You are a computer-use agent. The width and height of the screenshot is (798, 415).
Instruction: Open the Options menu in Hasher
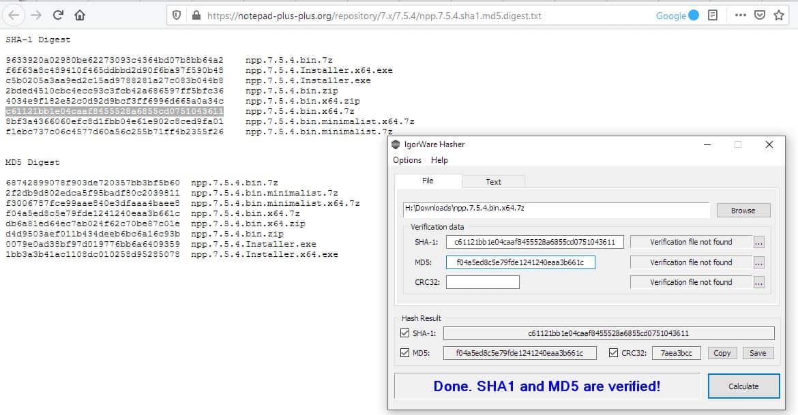[407, 160]
